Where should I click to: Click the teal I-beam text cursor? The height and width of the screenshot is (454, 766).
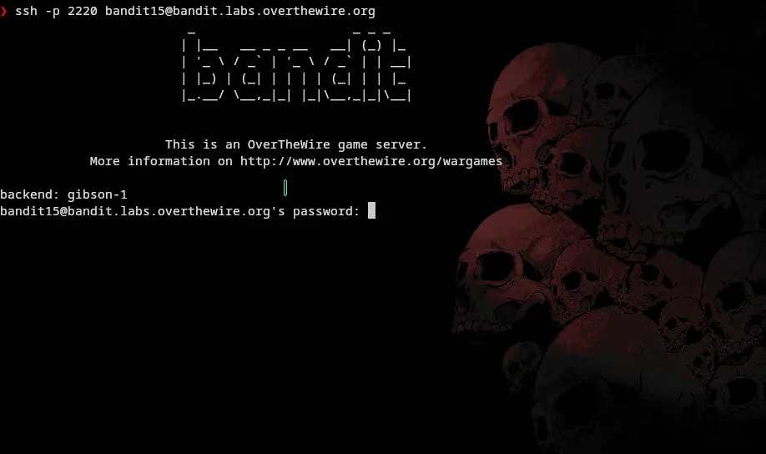[x=285, y=188]
